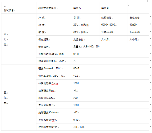Click the 测试项目 header cell
The height and width of the screenshot is (133, 152).
pyautogui.click(x=19, y=8)
